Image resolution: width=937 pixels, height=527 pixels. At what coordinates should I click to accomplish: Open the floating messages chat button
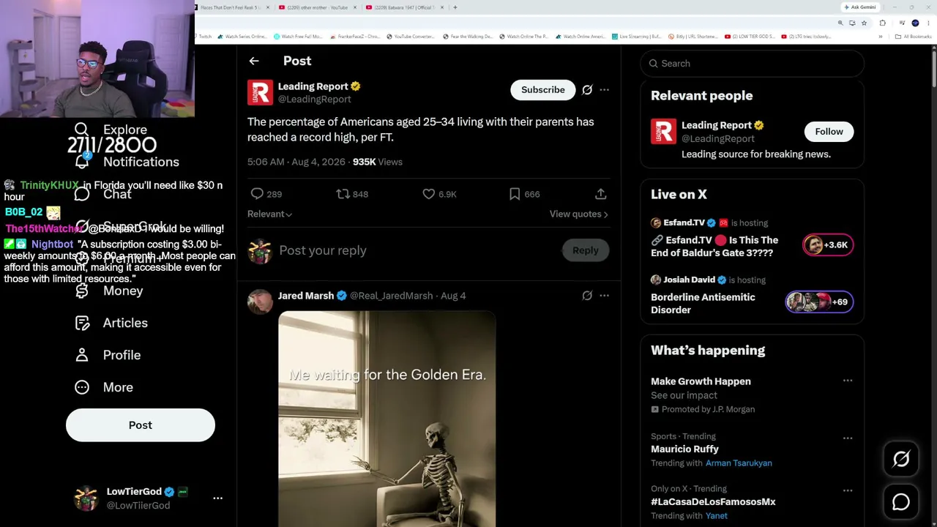[x=901, y=501]
